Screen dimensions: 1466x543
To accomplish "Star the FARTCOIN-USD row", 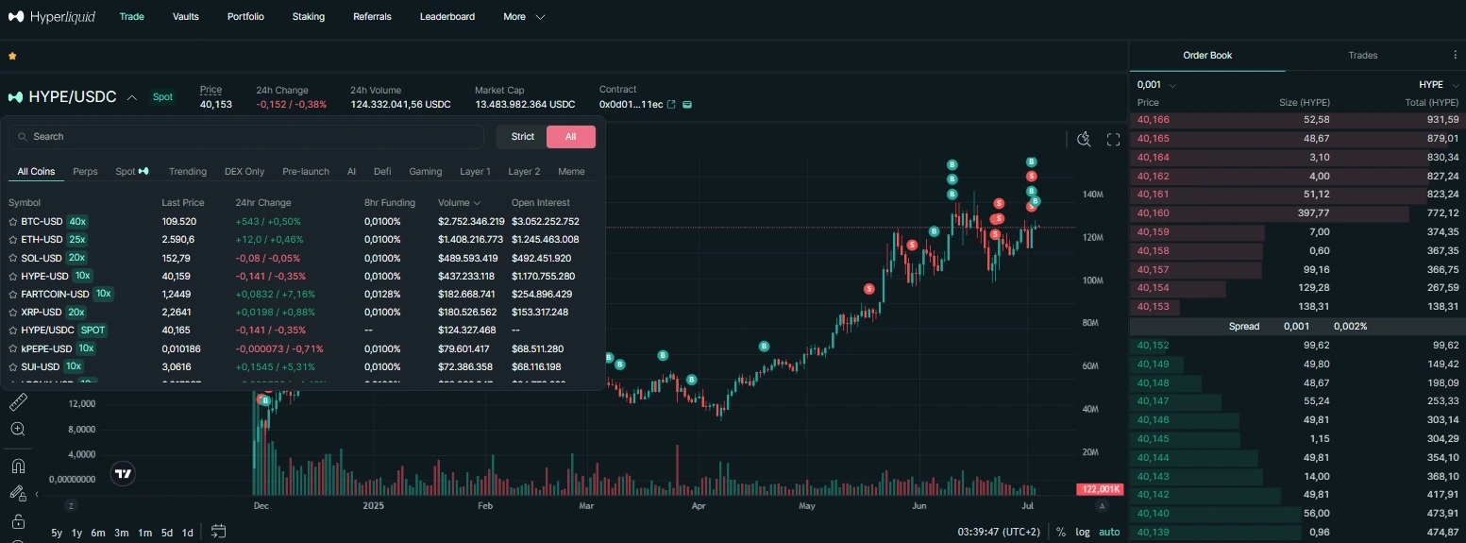I will tap(12, 294).
